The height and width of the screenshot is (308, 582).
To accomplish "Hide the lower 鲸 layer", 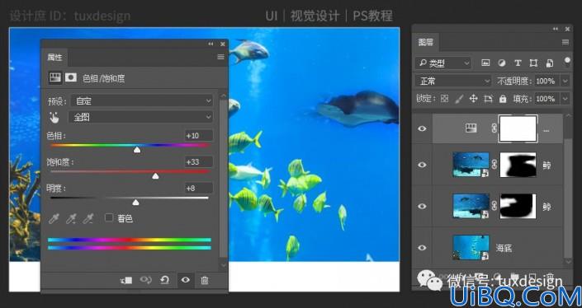I will click(422, 206).
